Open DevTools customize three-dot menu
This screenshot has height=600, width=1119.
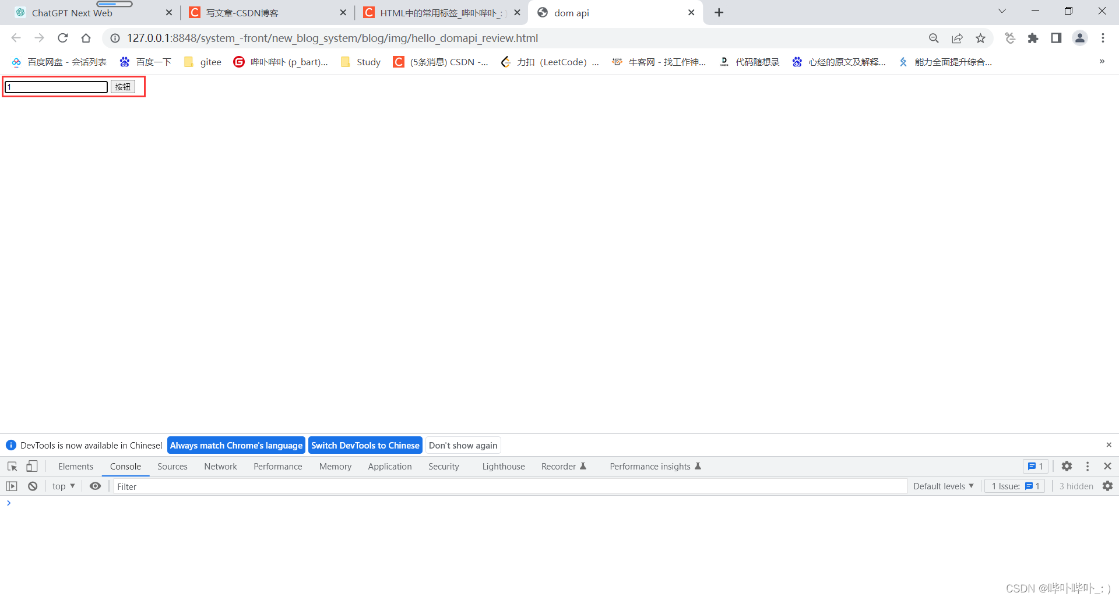tap(1088, 466)
